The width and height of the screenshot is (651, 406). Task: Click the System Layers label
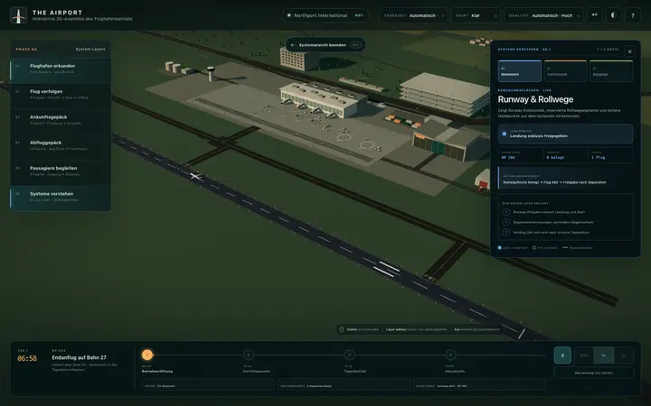pos(90,50)
